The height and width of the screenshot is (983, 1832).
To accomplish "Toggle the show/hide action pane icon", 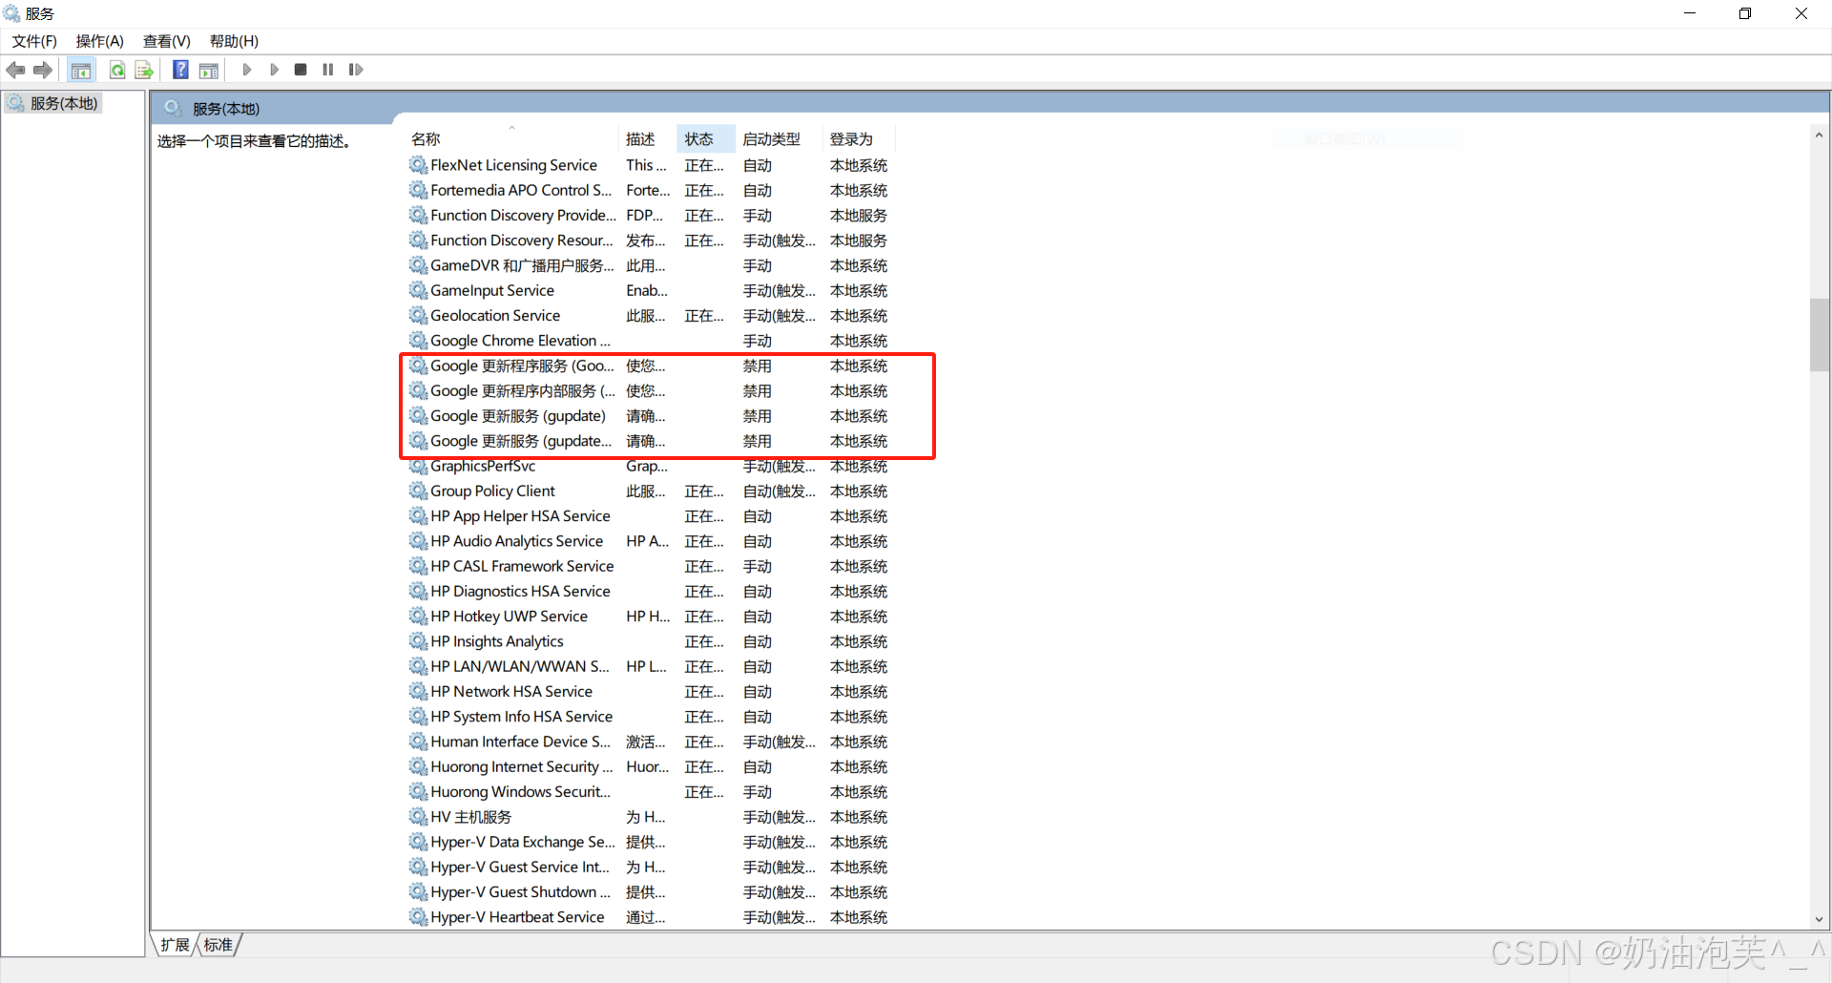I will click(x=209, y=70).
